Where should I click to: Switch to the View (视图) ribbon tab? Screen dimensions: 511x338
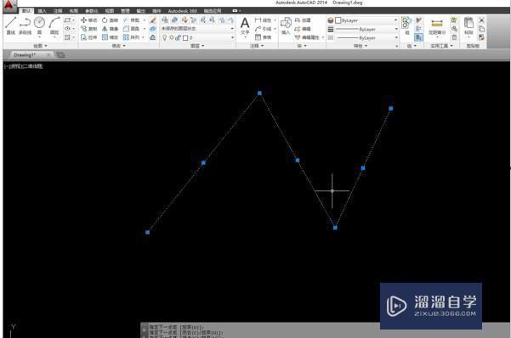110,11
